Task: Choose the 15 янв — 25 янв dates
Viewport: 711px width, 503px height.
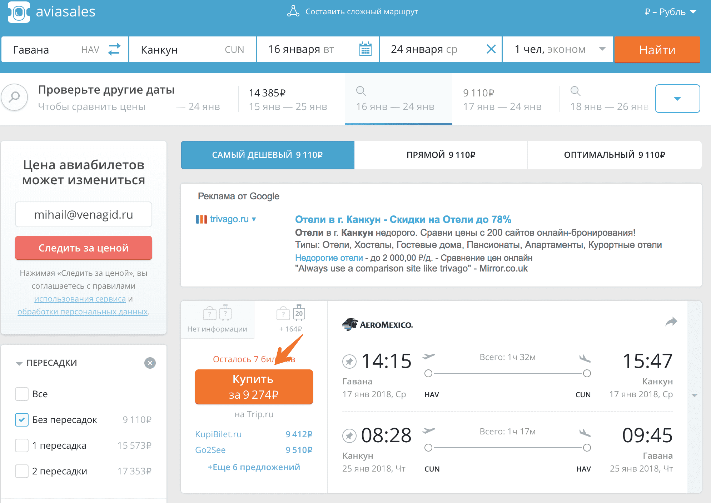Action: (288, 99)
